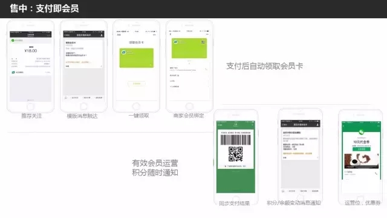
Task: Click the caption 推荐关注
Action: [31, 116]
